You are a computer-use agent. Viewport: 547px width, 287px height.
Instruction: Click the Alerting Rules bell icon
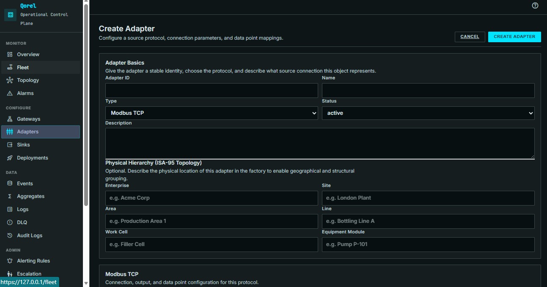pyautogui.click(x=10, y=261)
